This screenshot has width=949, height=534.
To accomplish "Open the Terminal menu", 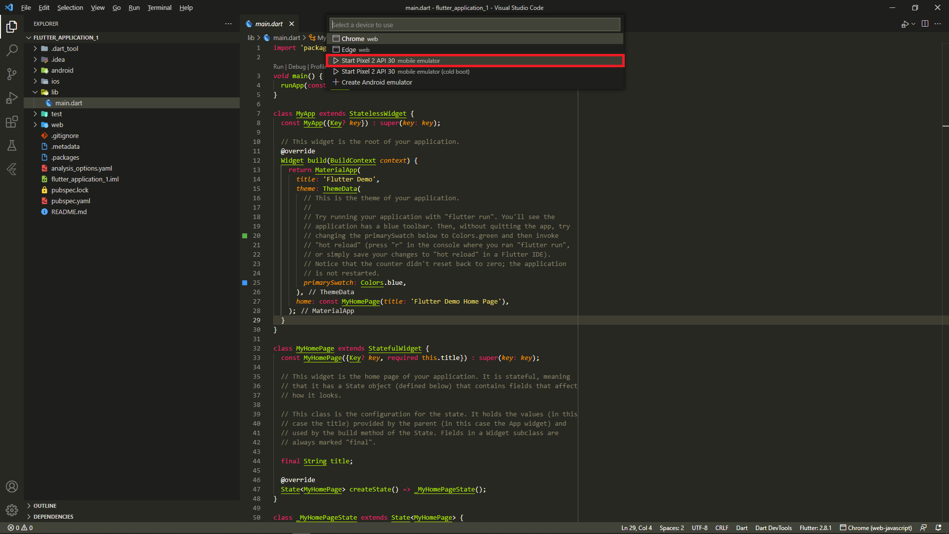I will click(159, 7).
